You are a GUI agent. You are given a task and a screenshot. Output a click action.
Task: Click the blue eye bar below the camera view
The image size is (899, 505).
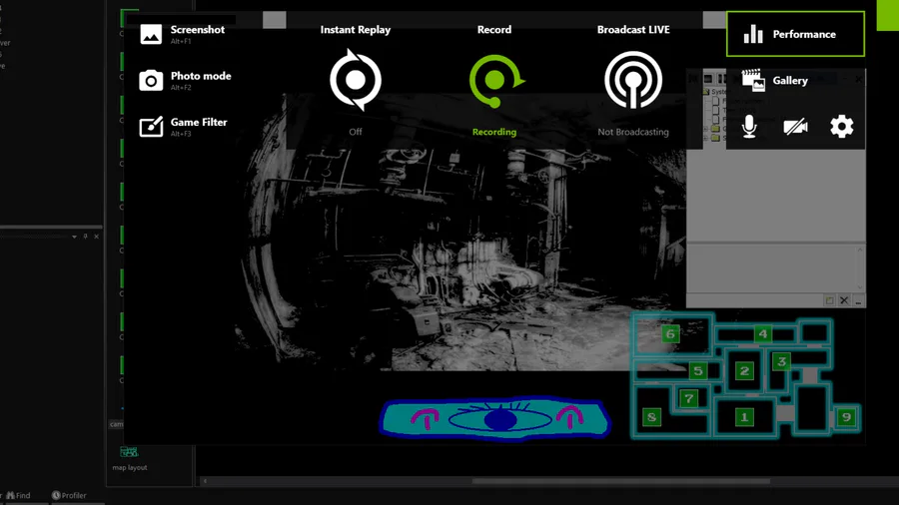[x=494, y=419]
